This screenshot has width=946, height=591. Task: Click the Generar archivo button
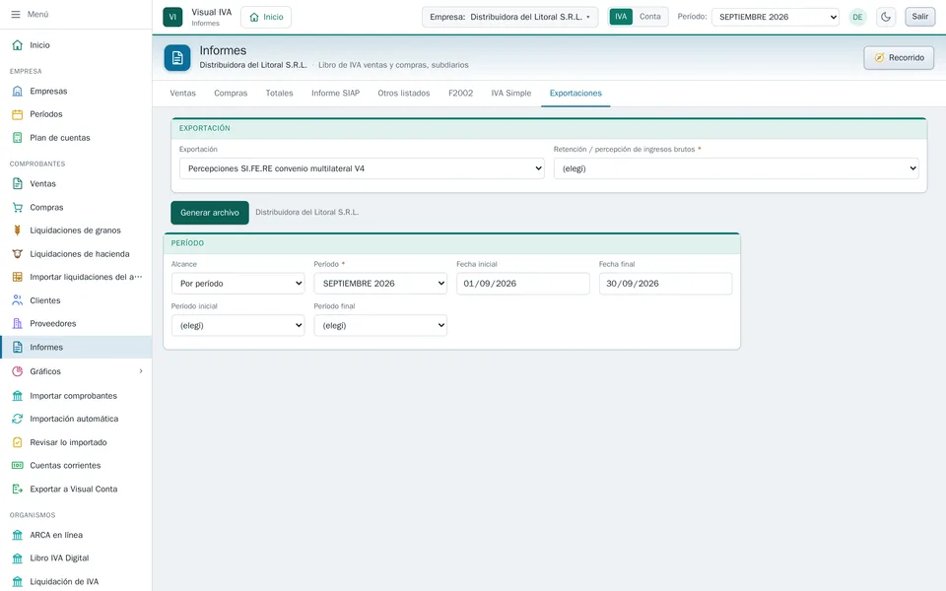[x=210, y=213]
